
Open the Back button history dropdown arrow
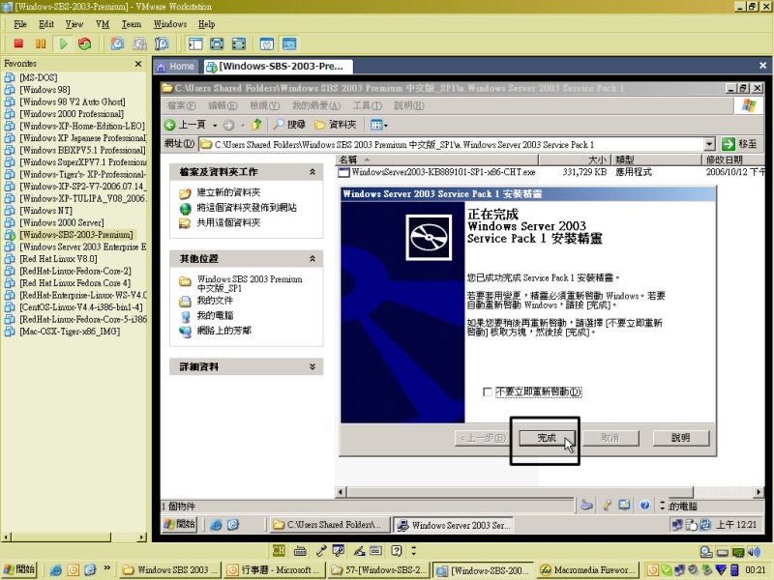215,126
